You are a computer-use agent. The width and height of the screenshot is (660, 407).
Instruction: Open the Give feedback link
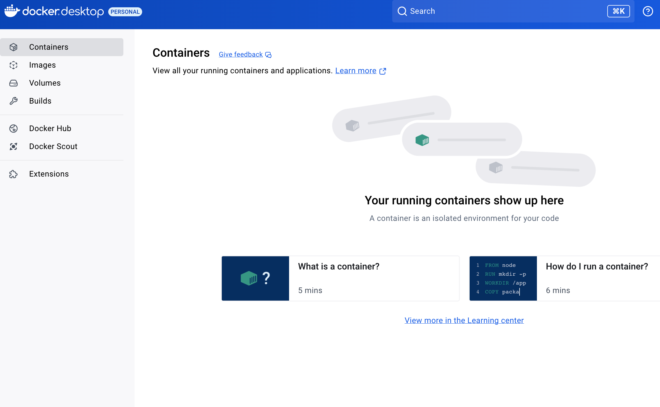click(241, 54)
